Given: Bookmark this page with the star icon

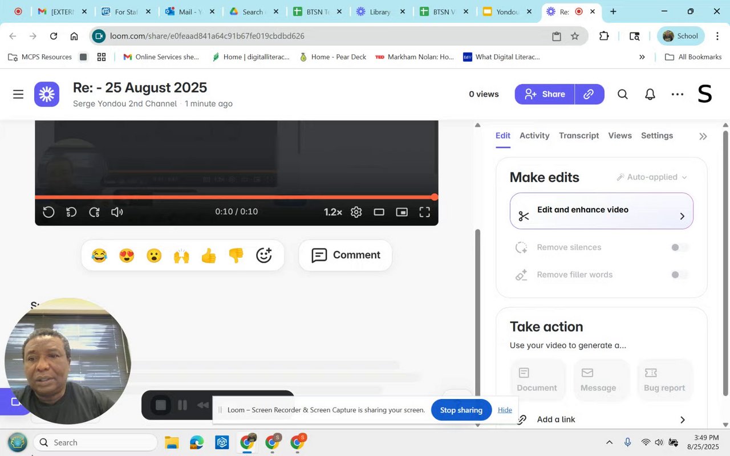Looking at the screenshot, I should [575, 36].
